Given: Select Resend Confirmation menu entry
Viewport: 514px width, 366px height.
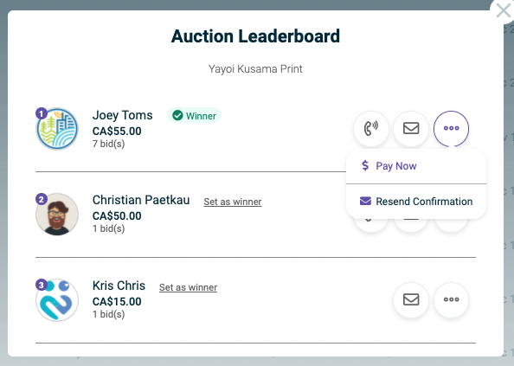Looking at the screenshot, I should coord(416,202).
